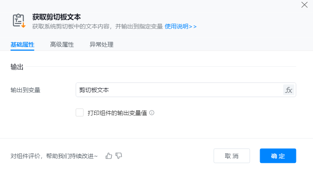Screen dimensions: 313x170
Task: Click the 获取剪切板文本 dialog title
Action: click(57, 17)
